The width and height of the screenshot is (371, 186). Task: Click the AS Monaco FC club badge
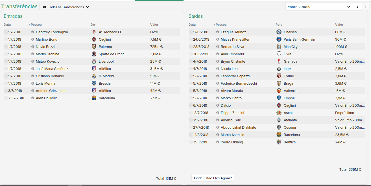coord(94,32)
